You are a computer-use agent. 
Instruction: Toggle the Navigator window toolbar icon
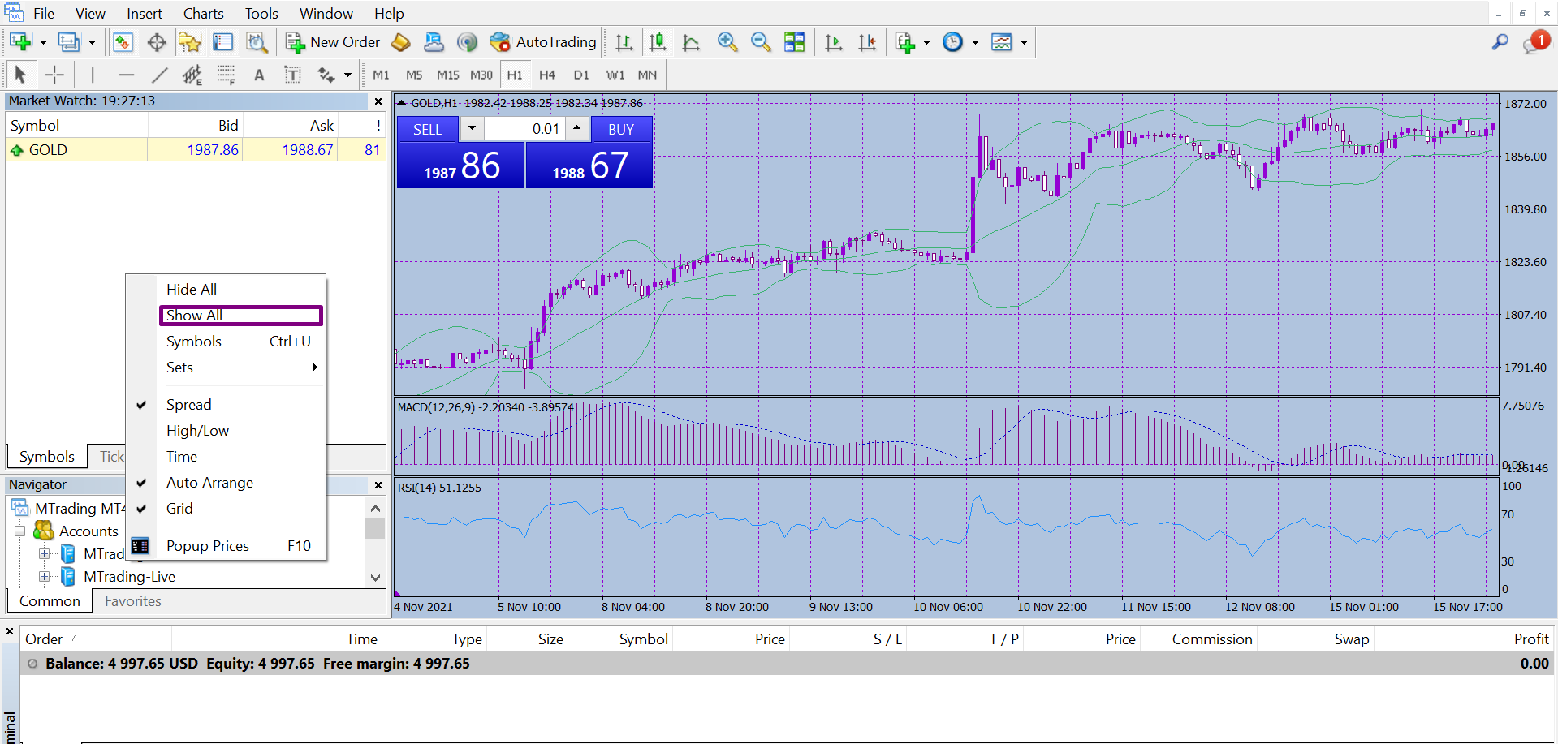coord(190,42)
